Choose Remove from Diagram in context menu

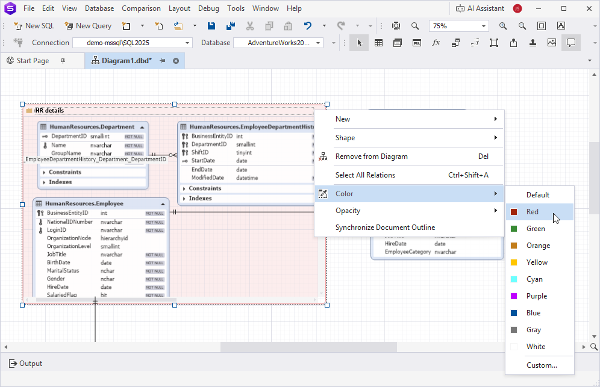point(409,156)
